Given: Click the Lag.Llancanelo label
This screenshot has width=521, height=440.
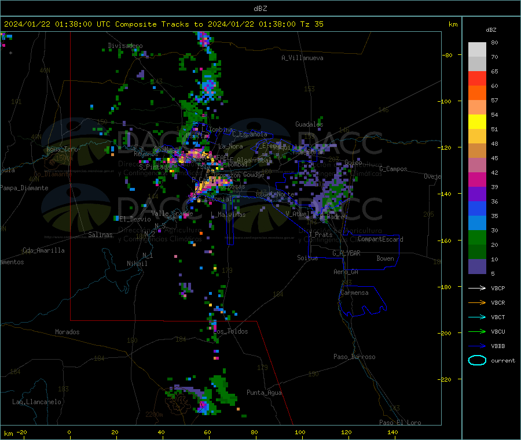Looking at the screenshot, I should pyautogui.click(x=36, y=402).
